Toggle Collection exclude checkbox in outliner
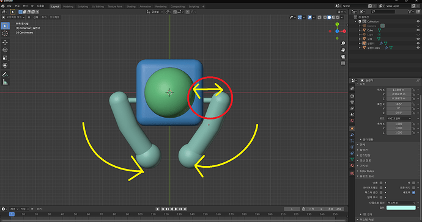This screenshot has height=222, width=422. point(360,21)
